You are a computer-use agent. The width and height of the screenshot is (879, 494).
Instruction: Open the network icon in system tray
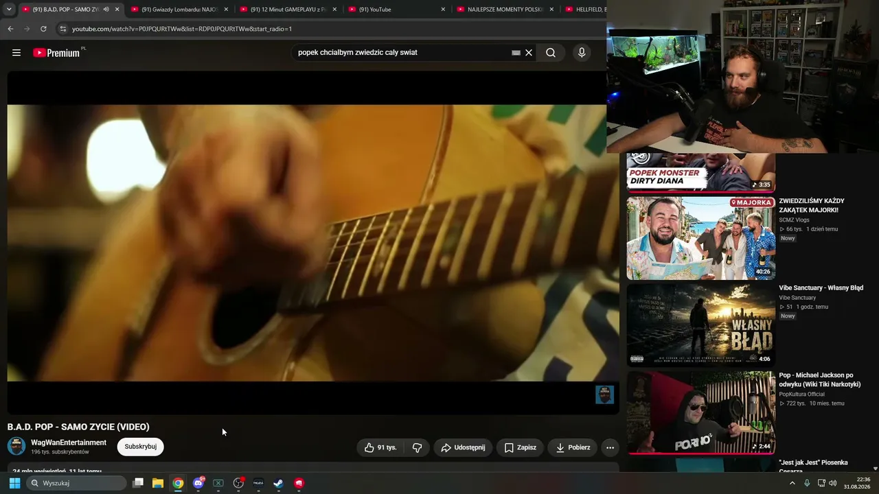tap(821, 483)
